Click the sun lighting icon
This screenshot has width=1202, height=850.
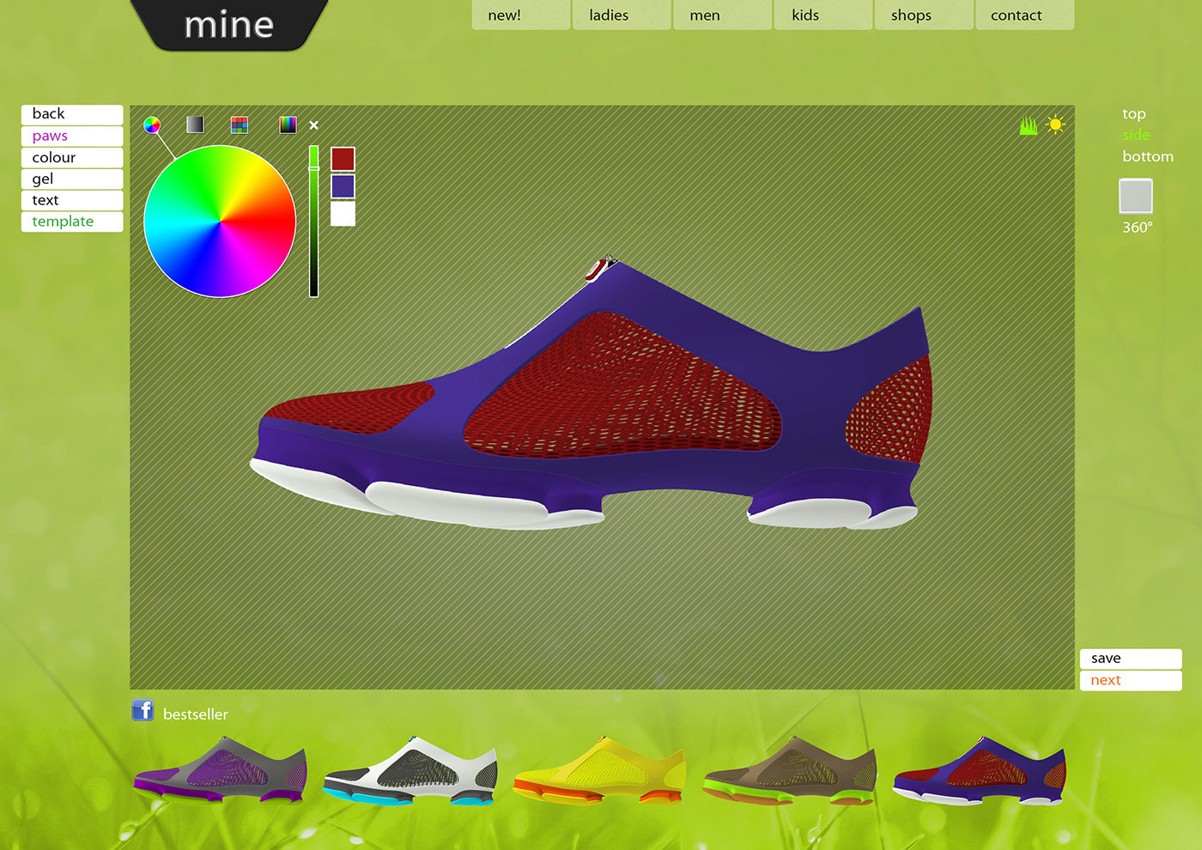(x=1055, y=124)
